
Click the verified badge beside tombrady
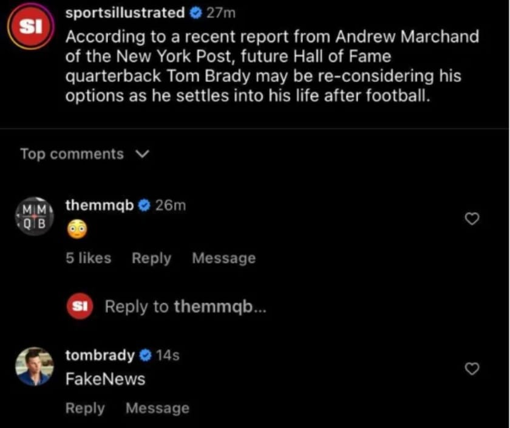[144, 356]
